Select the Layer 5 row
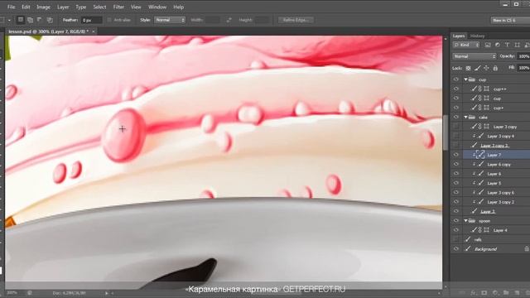The image size is (530, 298). coord(490,183)
